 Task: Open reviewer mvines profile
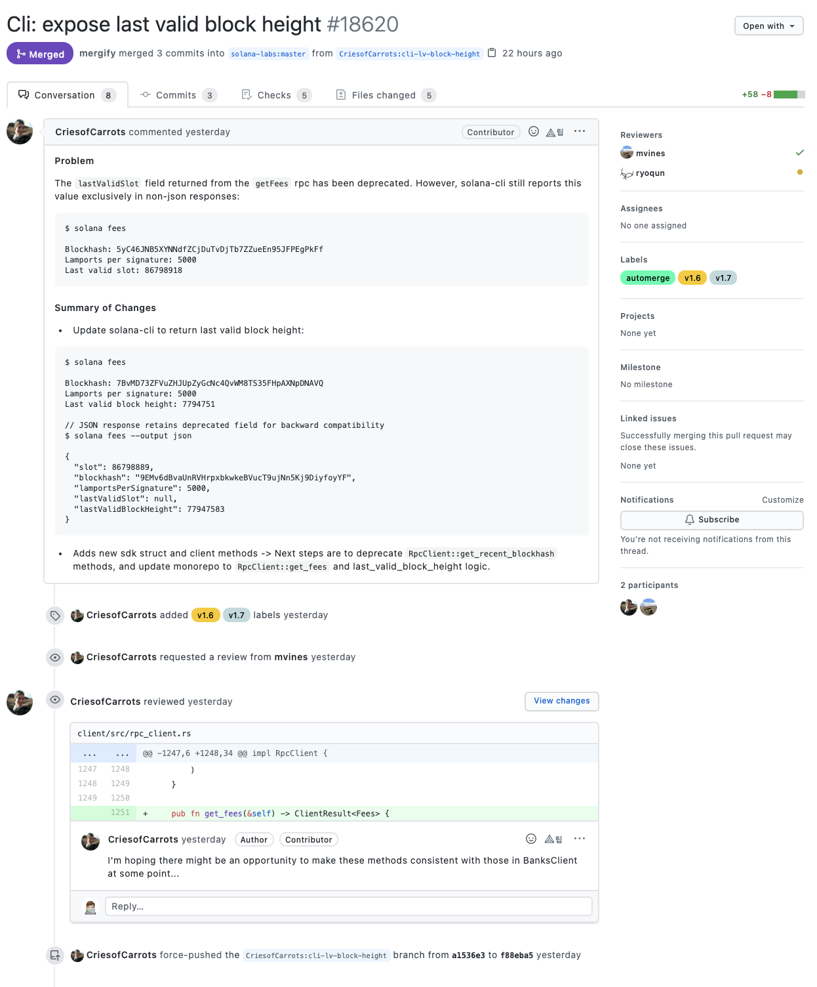[x=650, y=153]
